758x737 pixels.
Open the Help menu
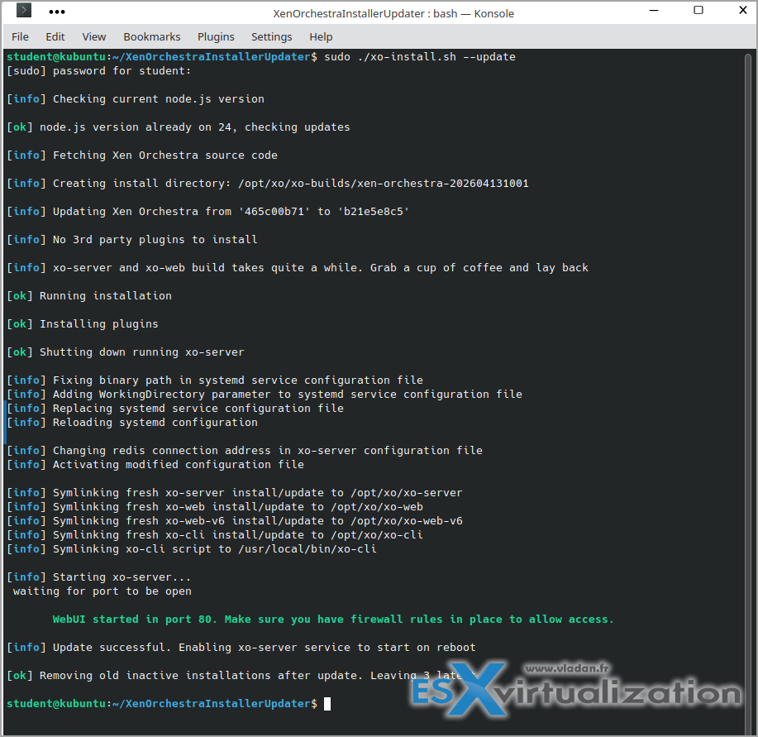click(x=321, y=36)
